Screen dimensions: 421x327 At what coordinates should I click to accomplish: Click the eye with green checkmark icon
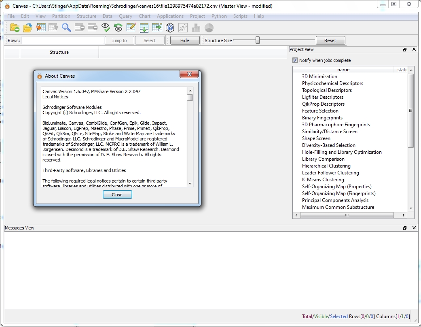[x=106, y=28]
